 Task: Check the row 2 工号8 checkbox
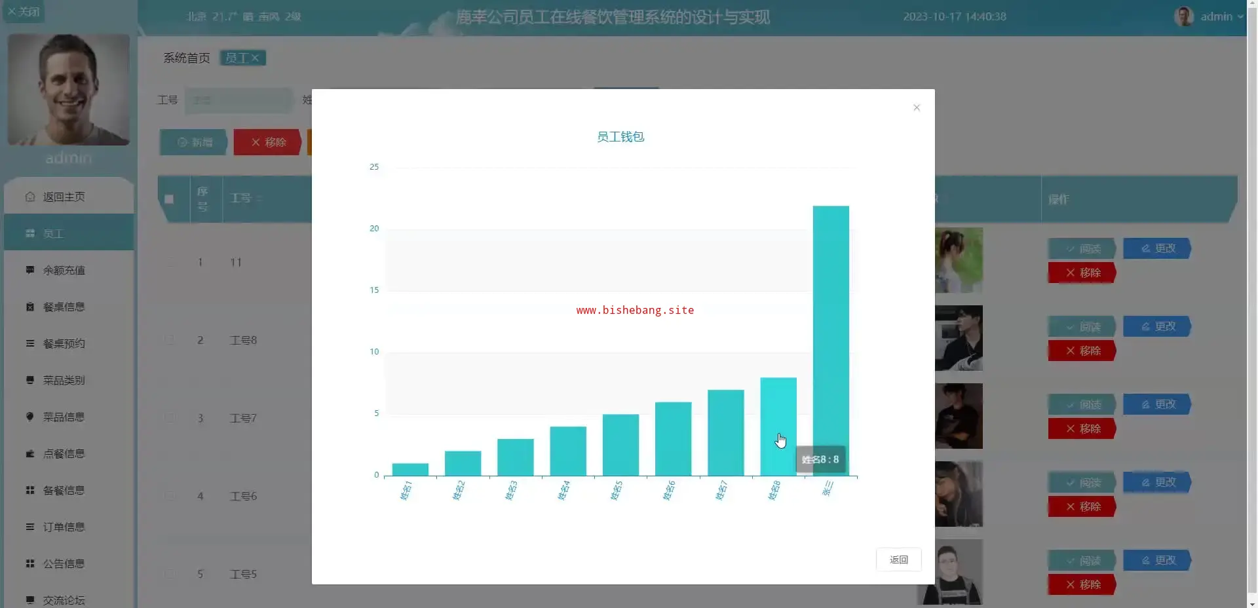tap(170, 340)
